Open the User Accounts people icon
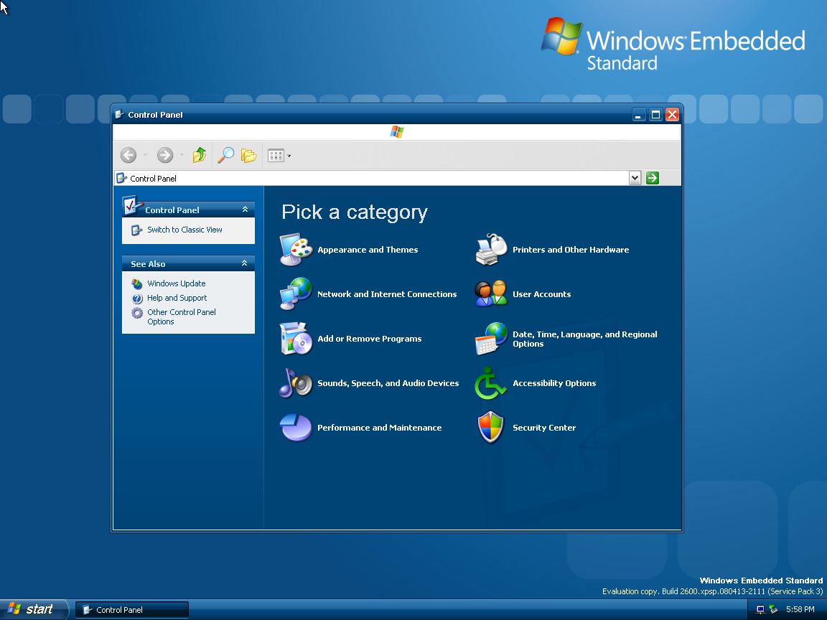 491,294
